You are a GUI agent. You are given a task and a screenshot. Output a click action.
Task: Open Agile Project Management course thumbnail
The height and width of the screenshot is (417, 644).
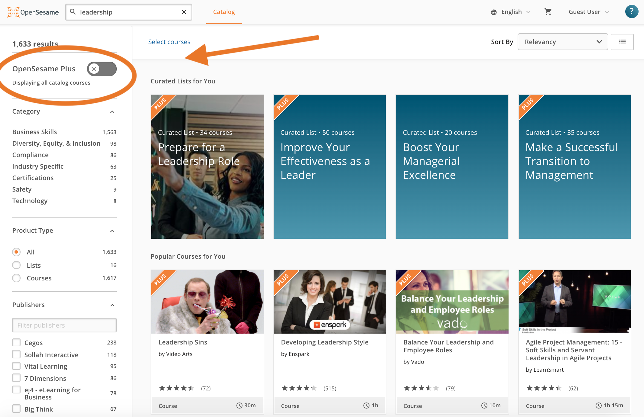574,302
